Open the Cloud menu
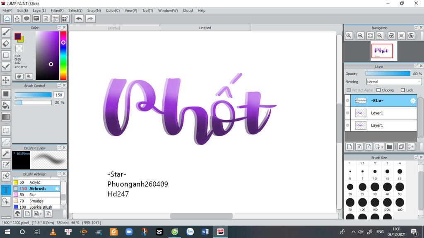Viewport: 424px width, 238px height. (x=188, y=10)
